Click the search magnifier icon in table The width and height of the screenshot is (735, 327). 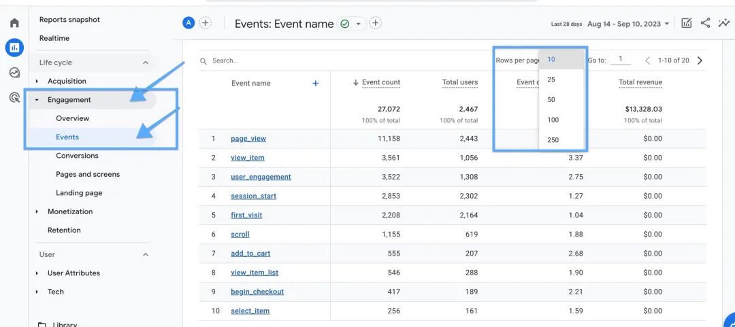(x=203, y=61)
